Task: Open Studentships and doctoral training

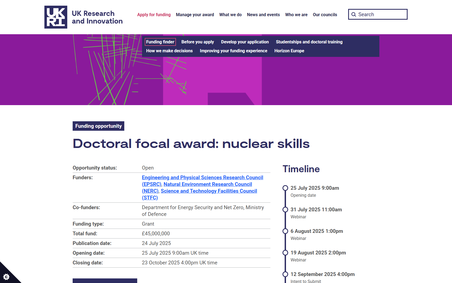Action: pos(309,42)
